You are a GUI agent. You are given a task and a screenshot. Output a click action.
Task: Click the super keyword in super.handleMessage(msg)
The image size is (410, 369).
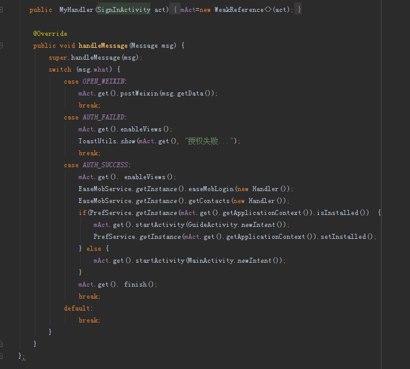point(58,58)
